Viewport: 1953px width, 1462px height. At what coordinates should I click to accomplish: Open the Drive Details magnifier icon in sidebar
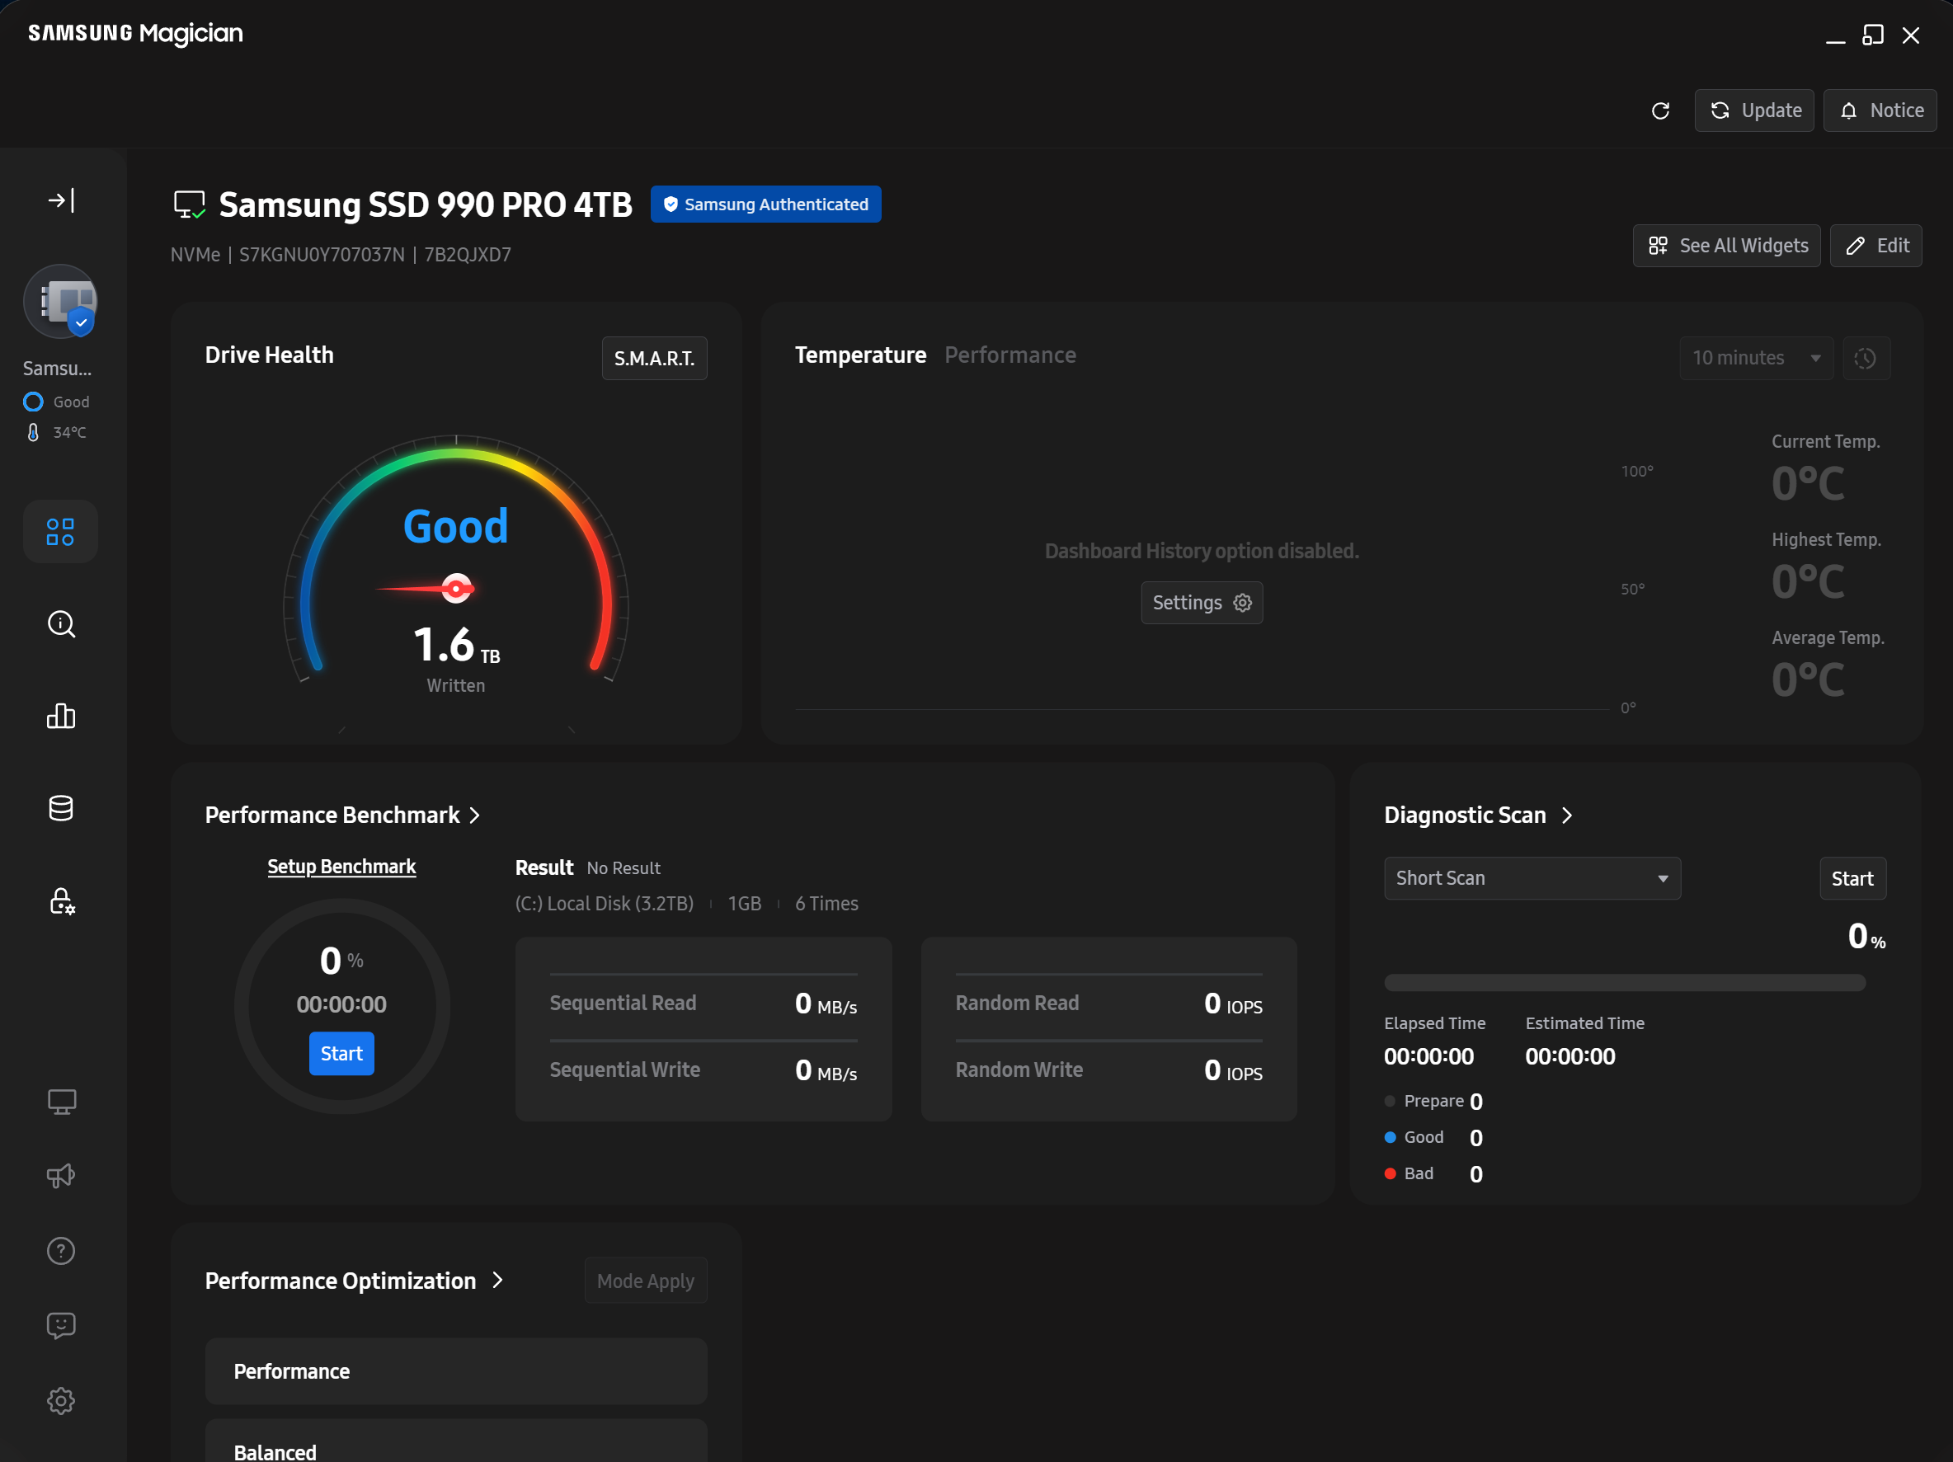[61, 624]
